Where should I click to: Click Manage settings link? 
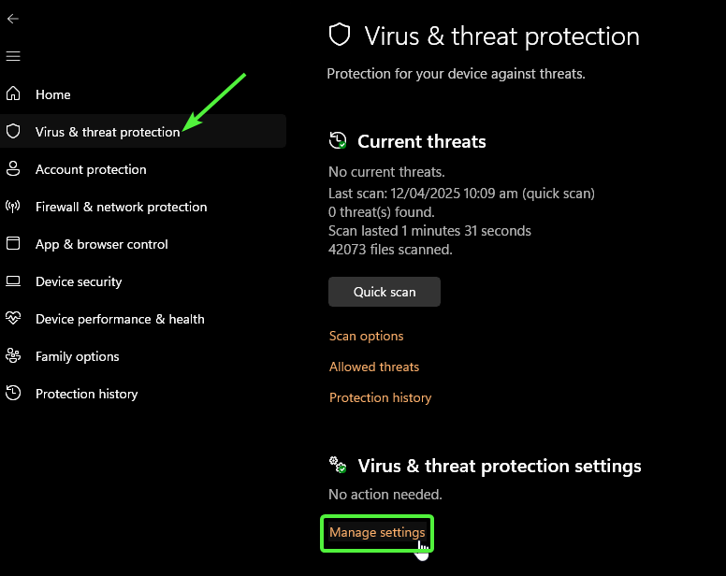tap(376, 533)
